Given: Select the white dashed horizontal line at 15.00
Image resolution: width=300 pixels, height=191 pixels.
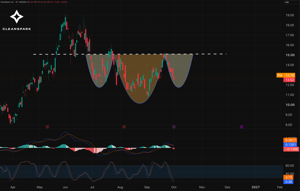Looking at the screenshot, I should (130, 54).
